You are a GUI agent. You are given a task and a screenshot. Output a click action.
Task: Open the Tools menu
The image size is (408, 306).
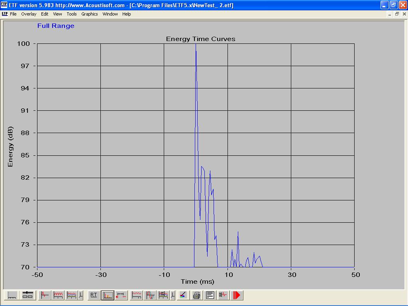tap(72, 14)
